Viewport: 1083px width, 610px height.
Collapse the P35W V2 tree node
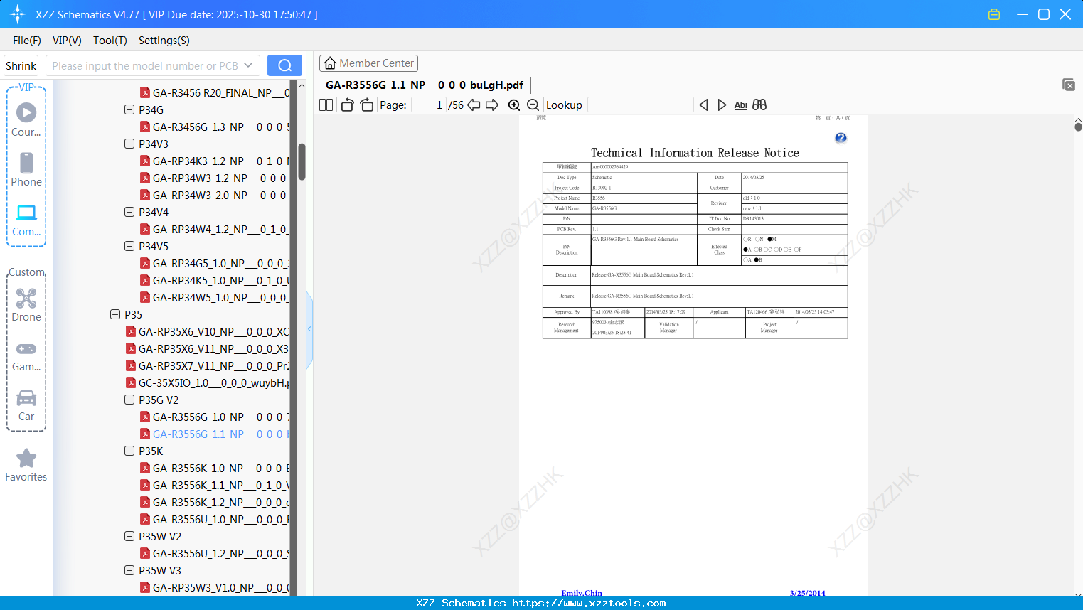[129, 537]
